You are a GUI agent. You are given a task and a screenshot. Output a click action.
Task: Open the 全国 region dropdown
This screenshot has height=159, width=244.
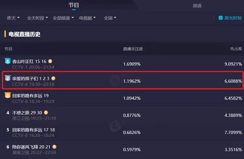pyautogui.click(x=110, y=18)
